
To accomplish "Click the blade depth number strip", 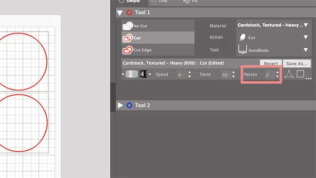I will (136, 74).
